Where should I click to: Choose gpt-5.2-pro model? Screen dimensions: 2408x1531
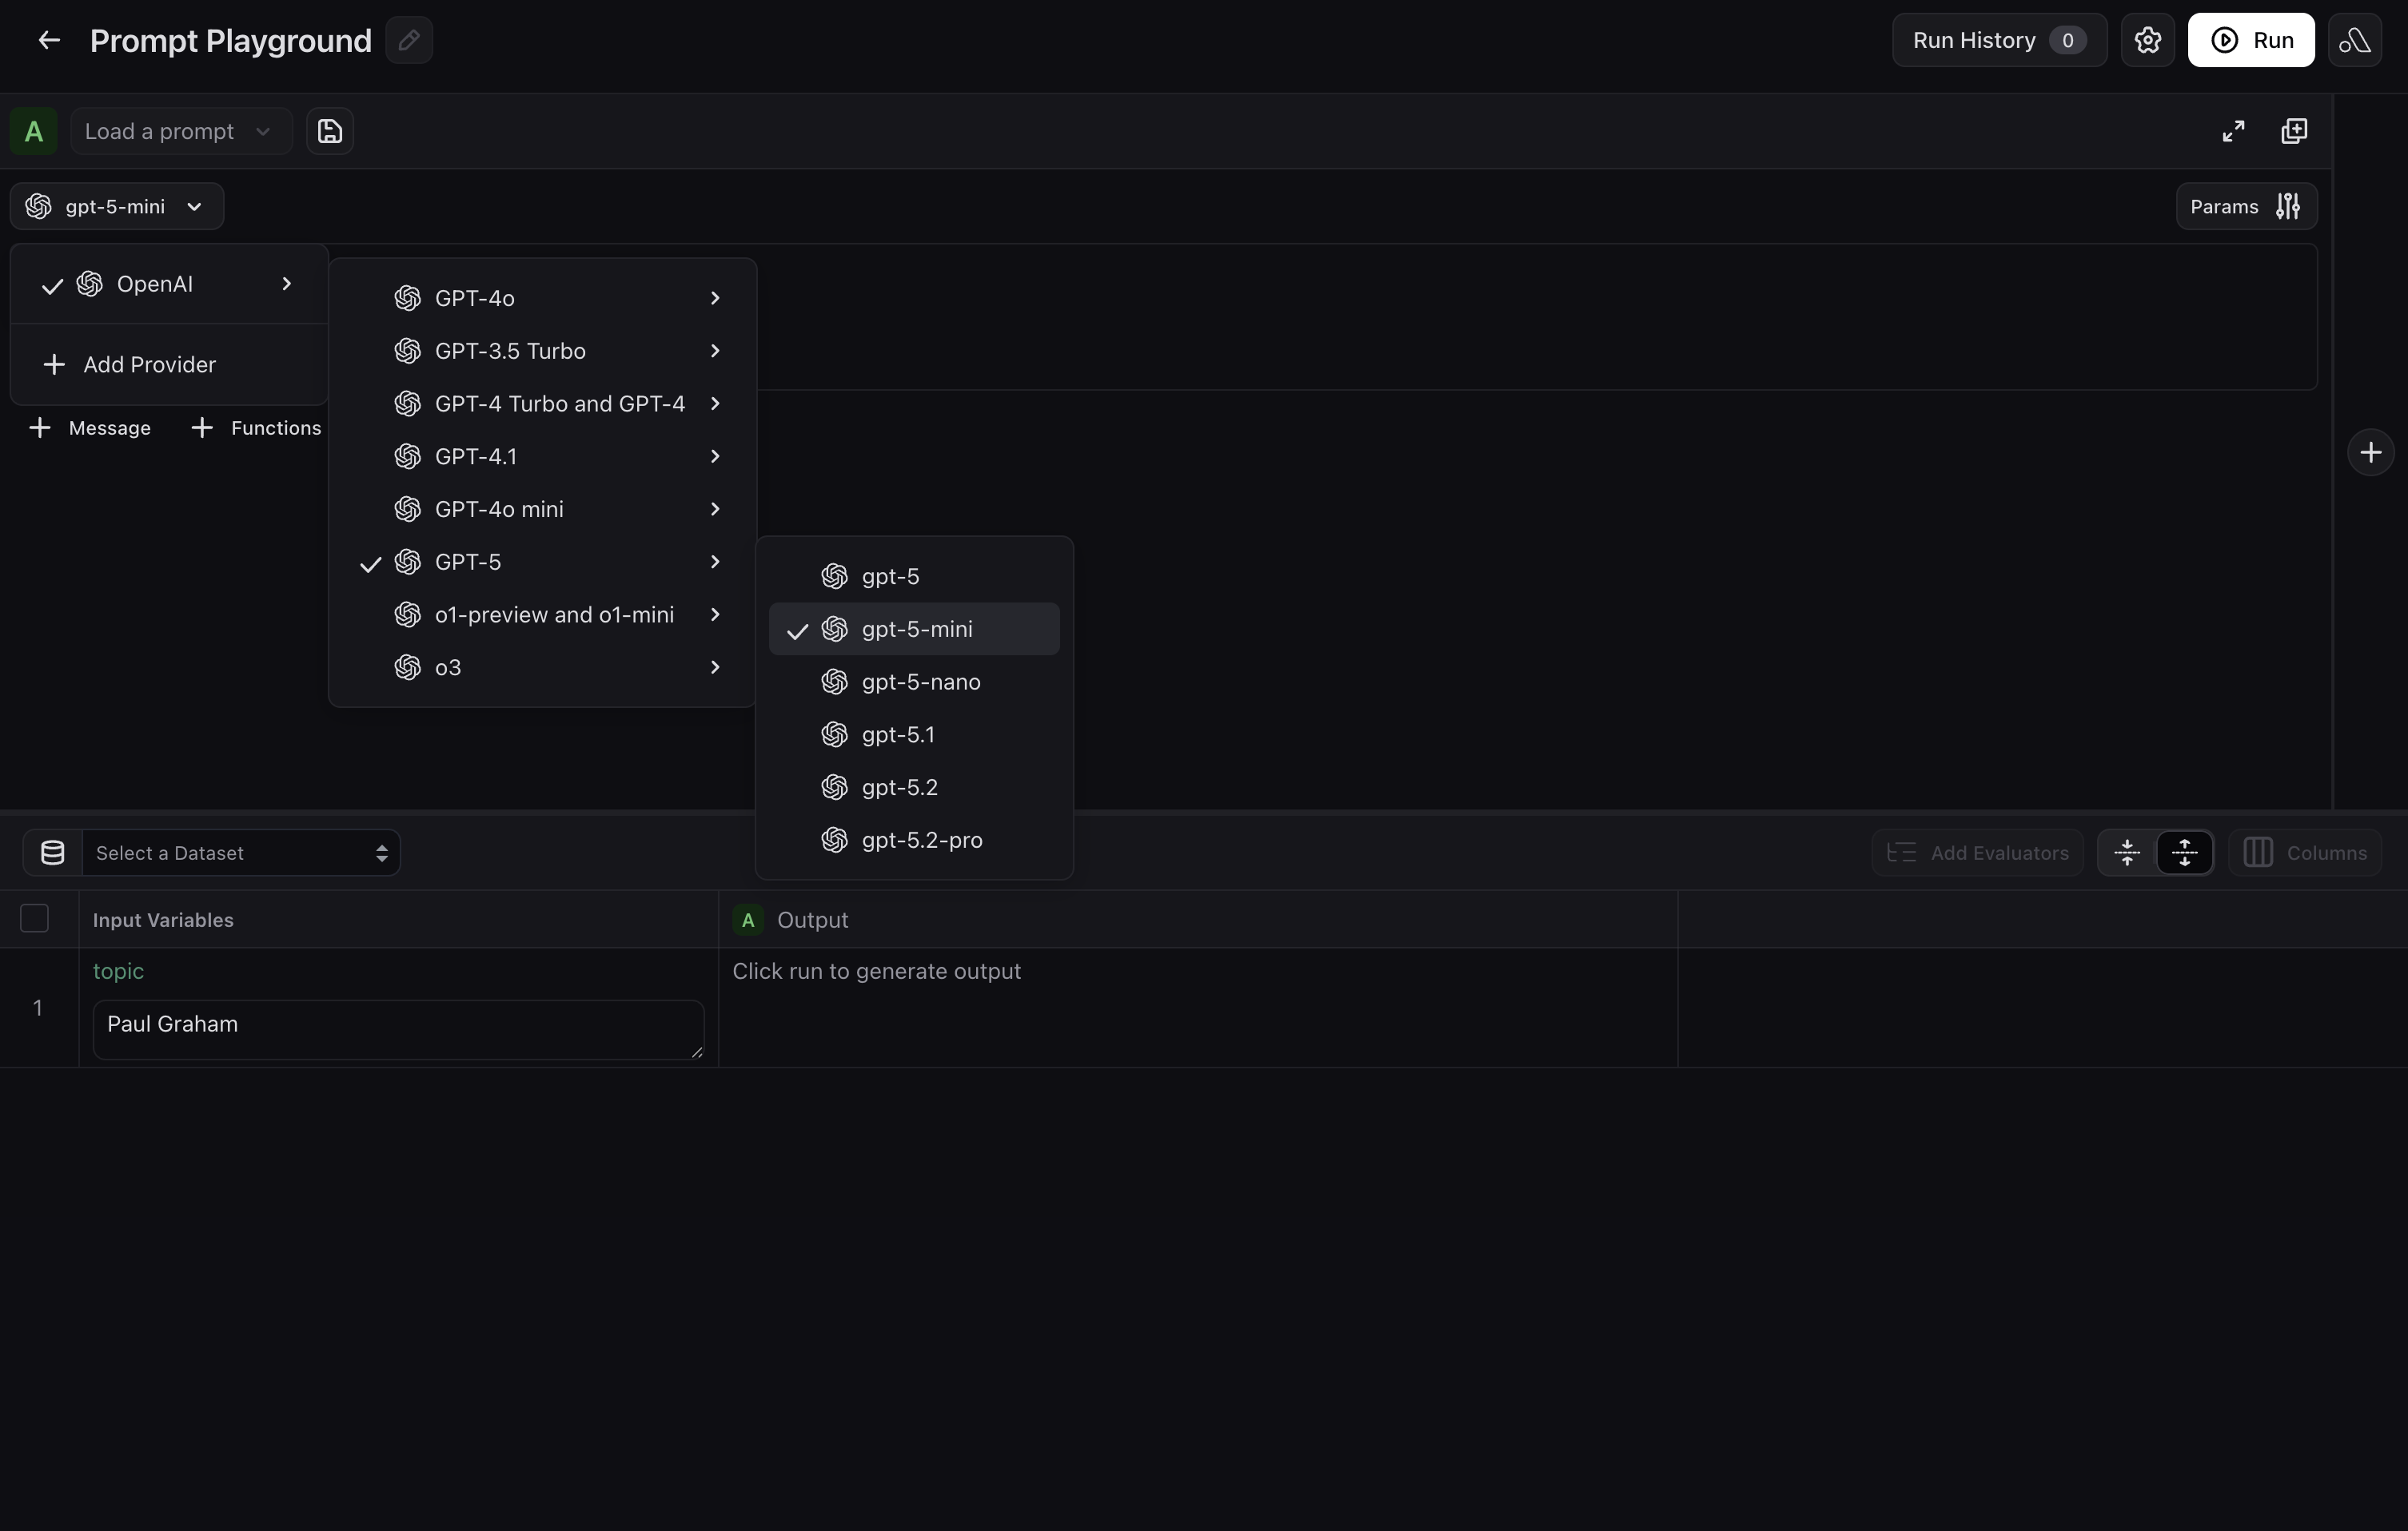[x=921, y=841]
